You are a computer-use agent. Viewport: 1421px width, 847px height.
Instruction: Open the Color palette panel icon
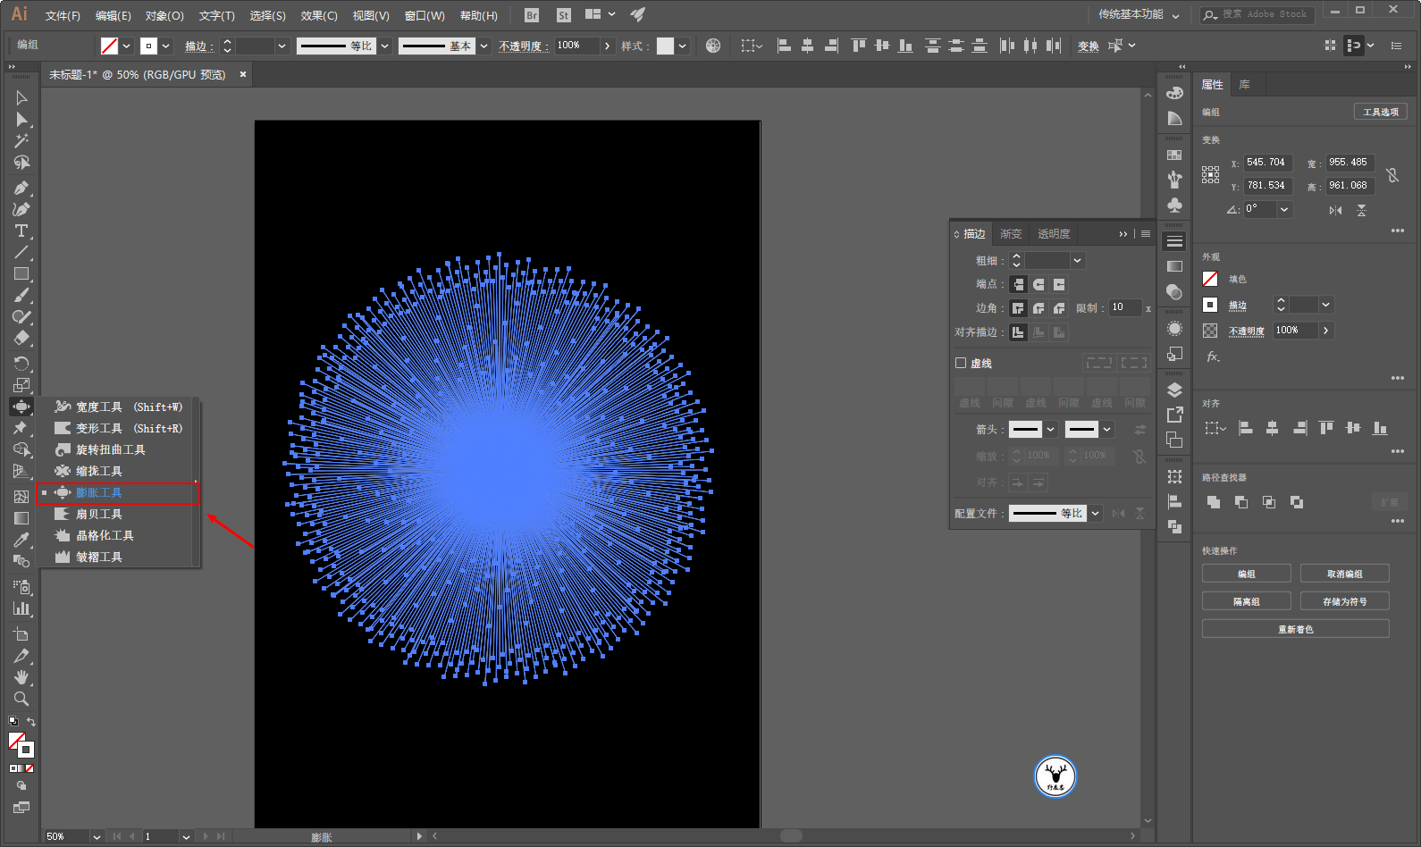pyautogui.click(x=1174, y=93)
